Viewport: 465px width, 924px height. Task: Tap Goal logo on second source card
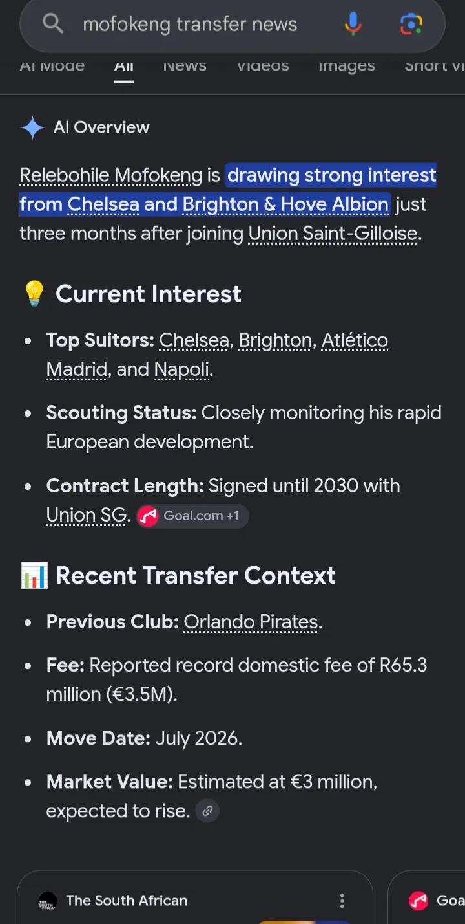[418, 901]
